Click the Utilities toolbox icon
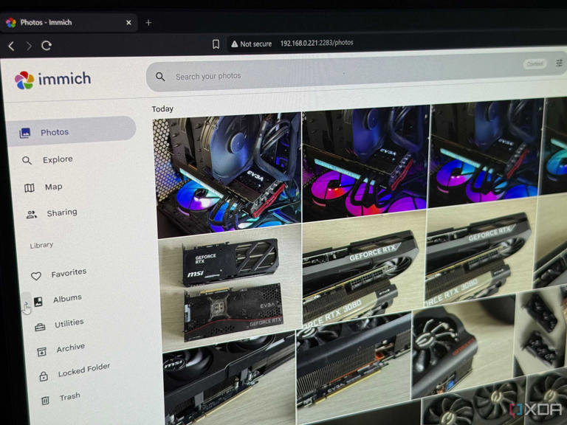The height and width of the screenshot is (425, 567). click(40, 327)
